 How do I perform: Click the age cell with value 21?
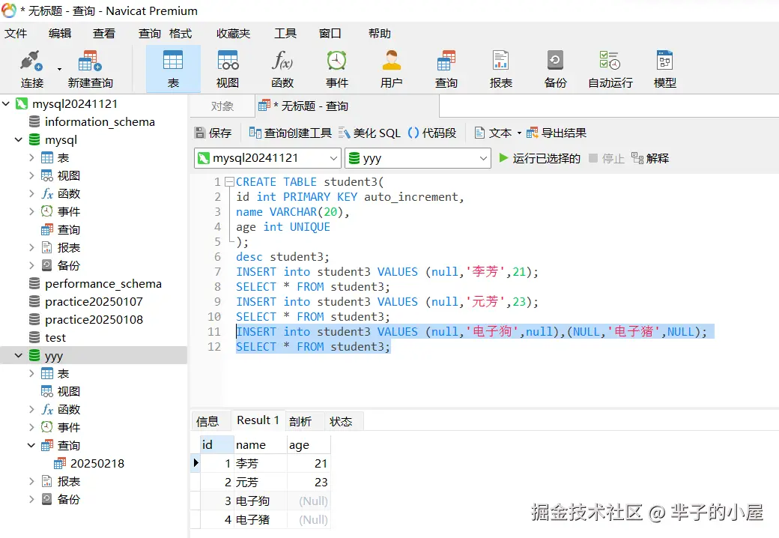309,464
